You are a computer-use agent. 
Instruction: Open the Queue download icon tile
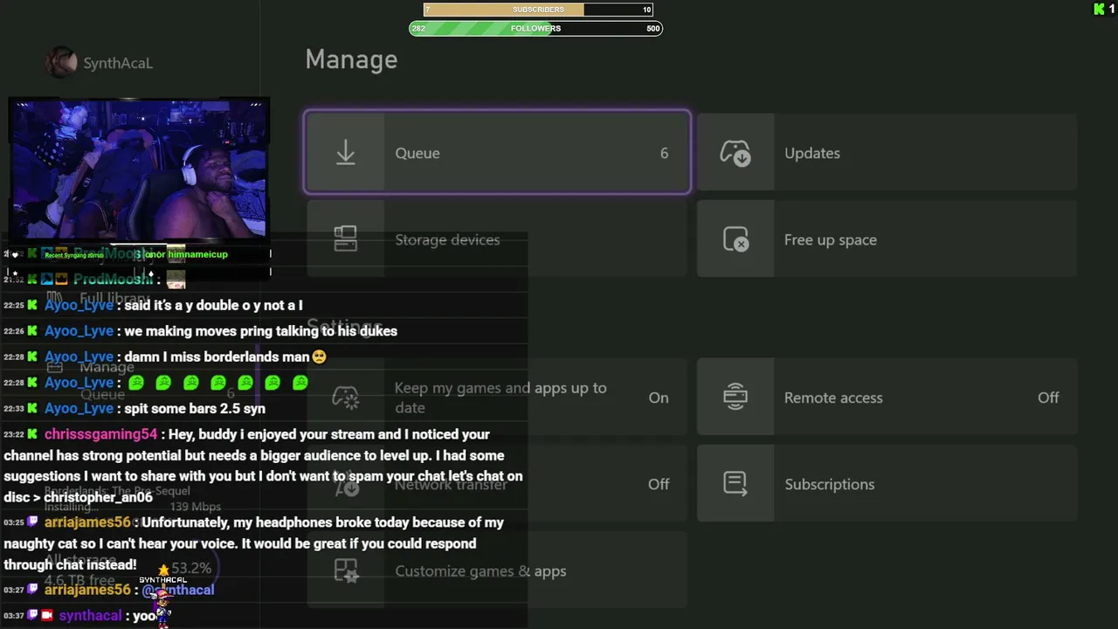point(346,153)
